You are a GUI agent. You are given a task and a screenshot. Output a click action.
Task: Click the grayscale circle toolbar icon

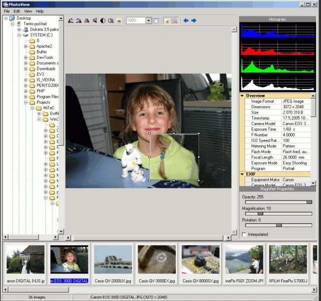pyautogui.click(x=111, y=20)
